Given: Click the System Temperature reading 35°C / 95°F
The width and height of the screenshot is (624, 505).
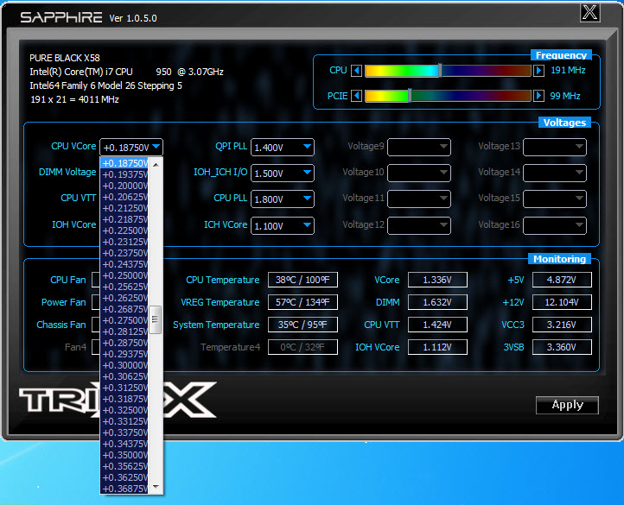Looking at the screenshot, I should click(302, 325).
